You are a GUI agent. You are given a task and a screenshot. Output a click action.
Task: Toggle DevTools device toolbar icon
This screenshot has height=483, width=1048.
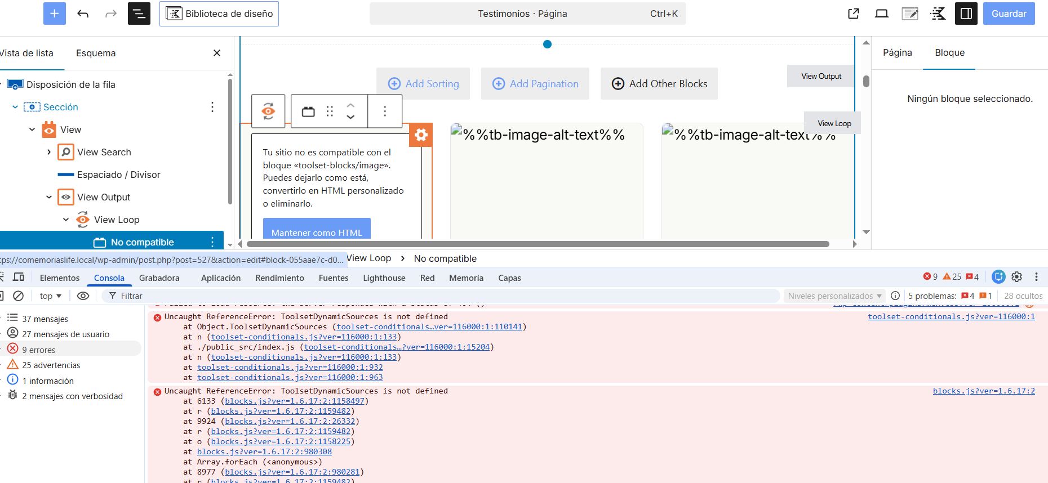(19, 277)
